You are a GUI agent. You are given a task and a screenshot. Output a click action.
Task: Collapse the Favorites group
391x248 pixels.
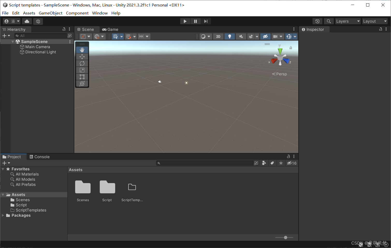(3, 169)
